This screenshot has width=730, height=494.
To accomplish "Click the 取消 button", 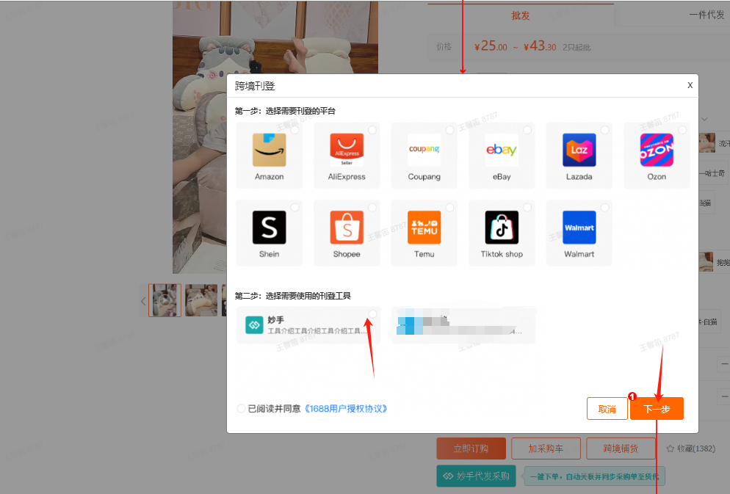I will pyautogui.click(x=607, y=409).
